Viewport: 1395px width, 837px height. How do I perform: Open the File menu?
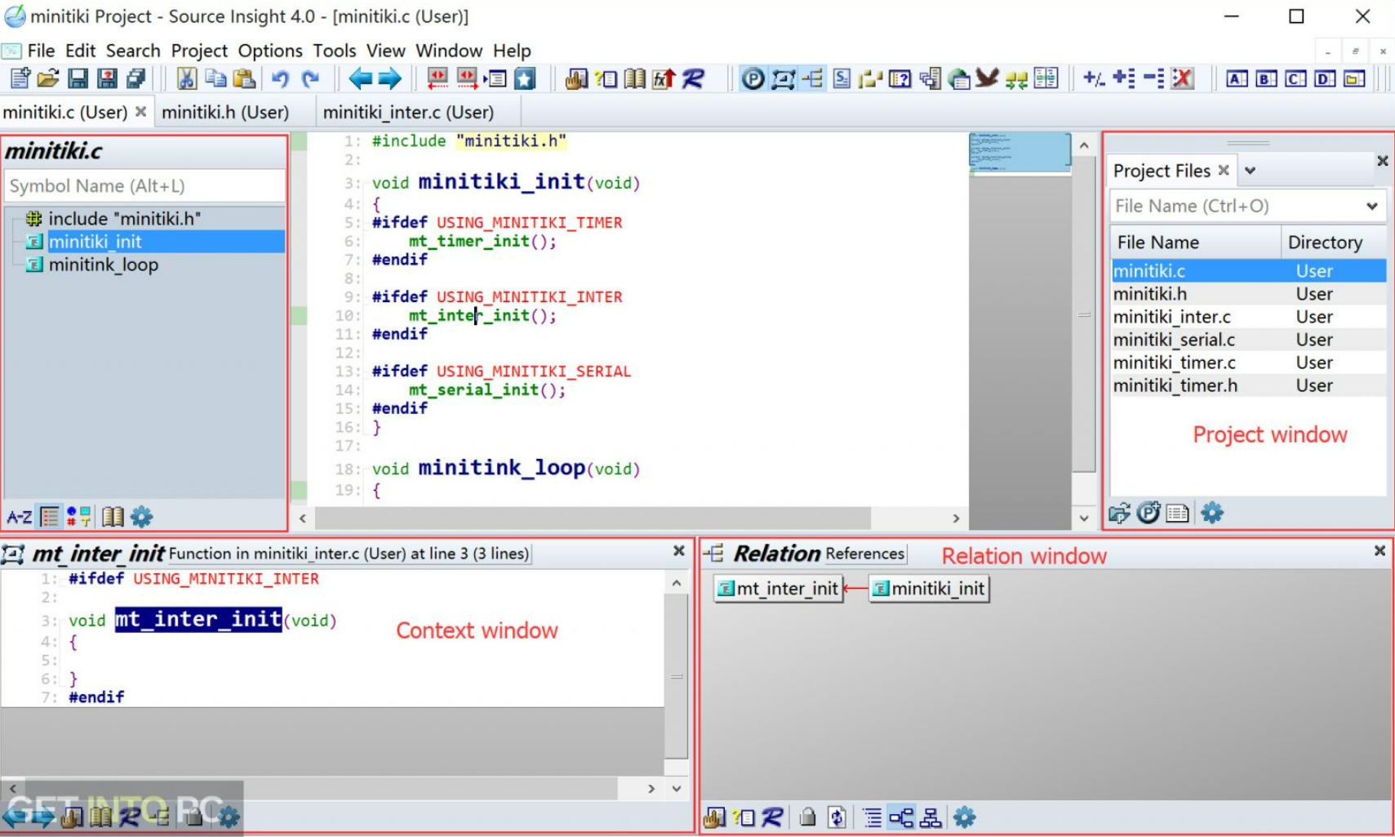point(41,51)
